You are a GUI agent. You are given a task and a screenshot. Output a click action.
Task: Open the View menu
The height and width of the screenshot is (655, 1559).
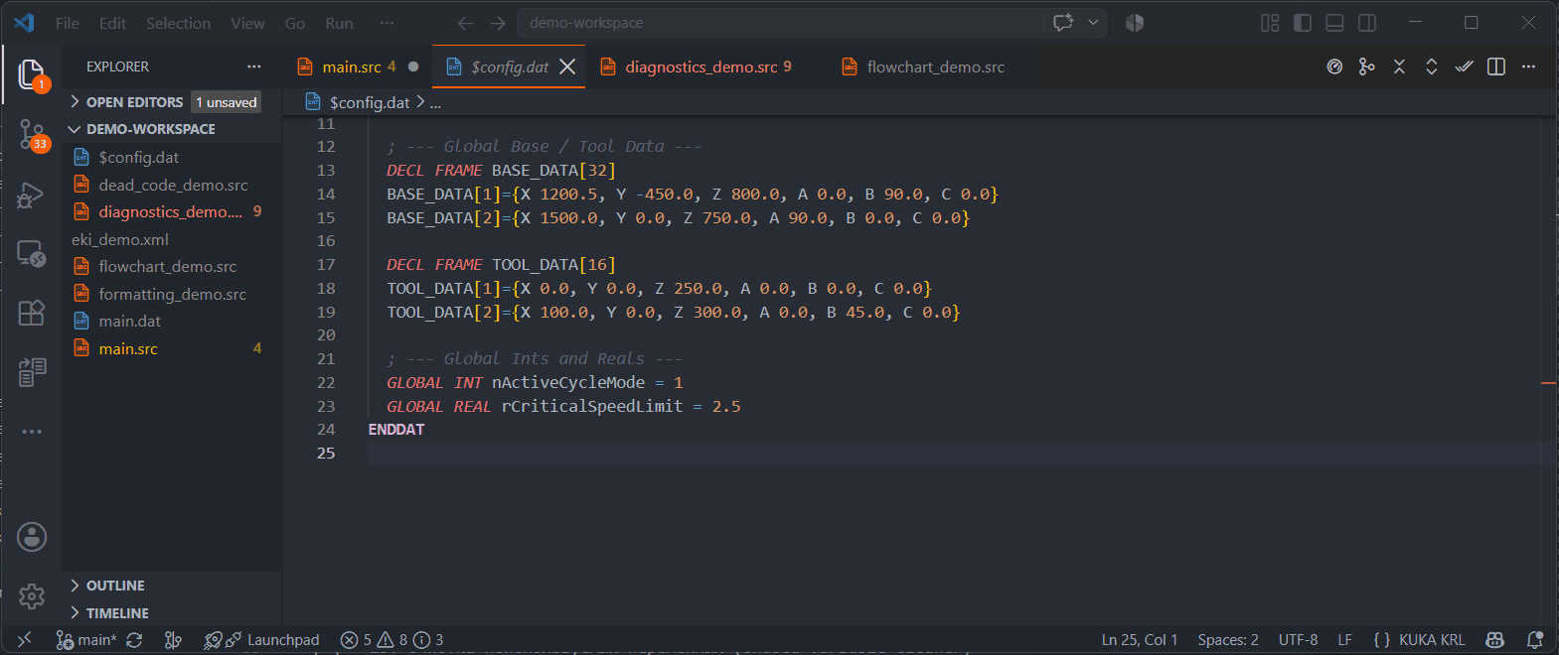tap(247, 23)
